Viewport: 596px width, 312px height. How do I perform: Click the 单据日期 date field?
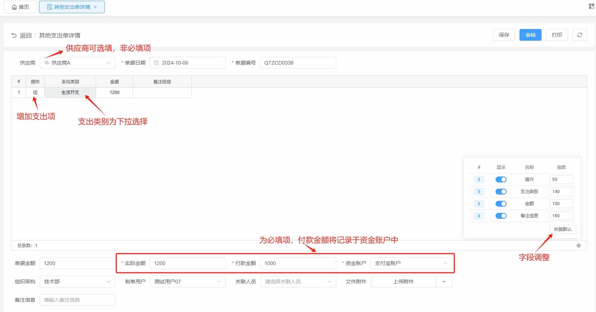pos(188,63)
